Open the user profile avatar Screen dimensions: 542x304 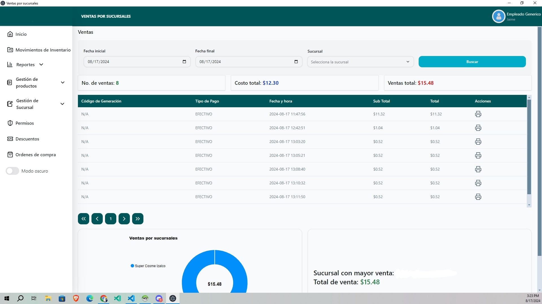click(499, 16)
